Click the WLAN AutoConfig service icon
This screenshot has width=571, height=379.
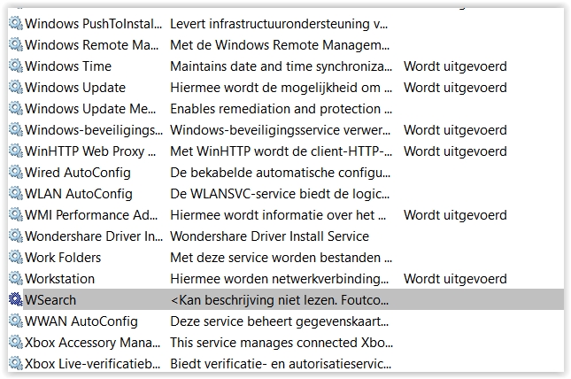coord(16,194)
